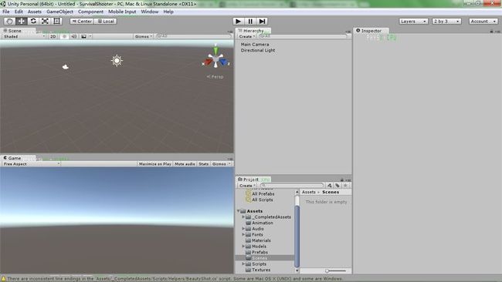This screenshot has height=282, width=502.
Task: Open Game view Gizmos dropdown
Action: click(221, 164)
